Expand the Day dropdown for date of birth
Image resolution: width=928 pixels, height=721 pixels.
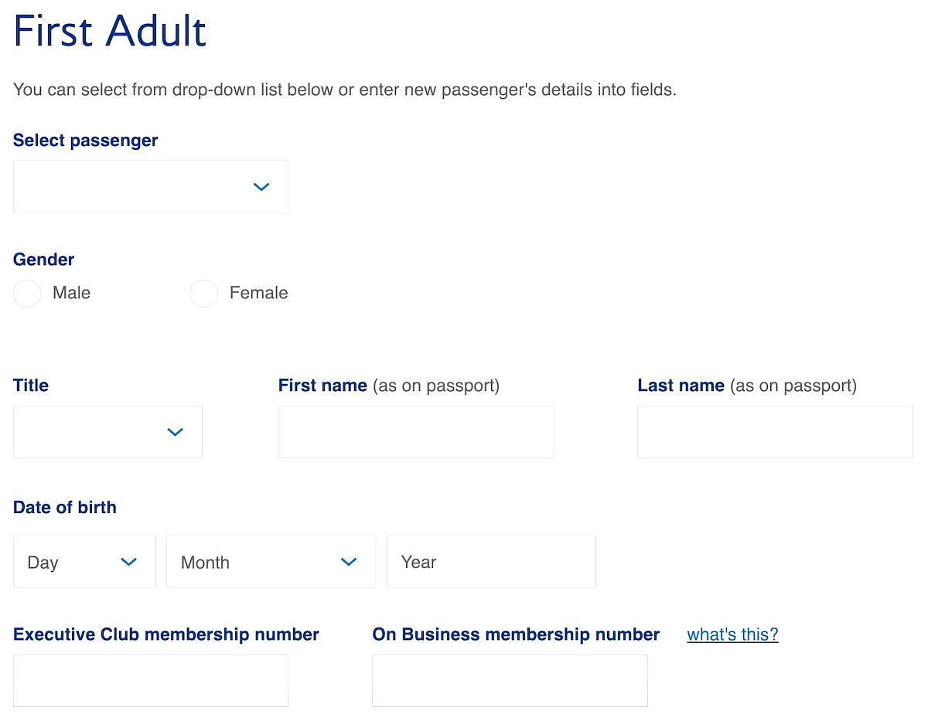[x=84, y=562]
